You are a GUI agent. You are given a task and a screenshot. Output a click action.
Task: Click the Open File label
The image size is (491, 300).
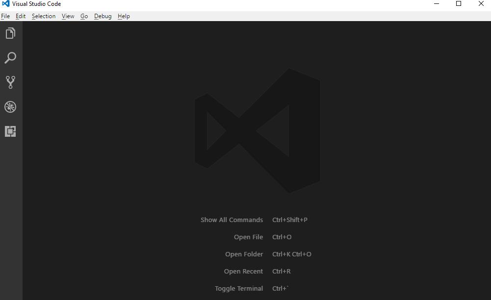point(248,237)
